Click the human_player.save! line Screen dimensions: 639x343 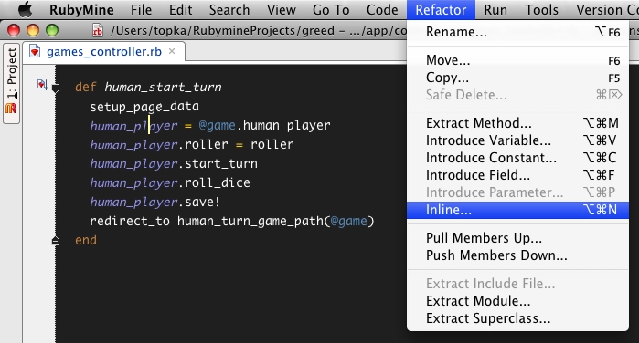click(154, 202)
